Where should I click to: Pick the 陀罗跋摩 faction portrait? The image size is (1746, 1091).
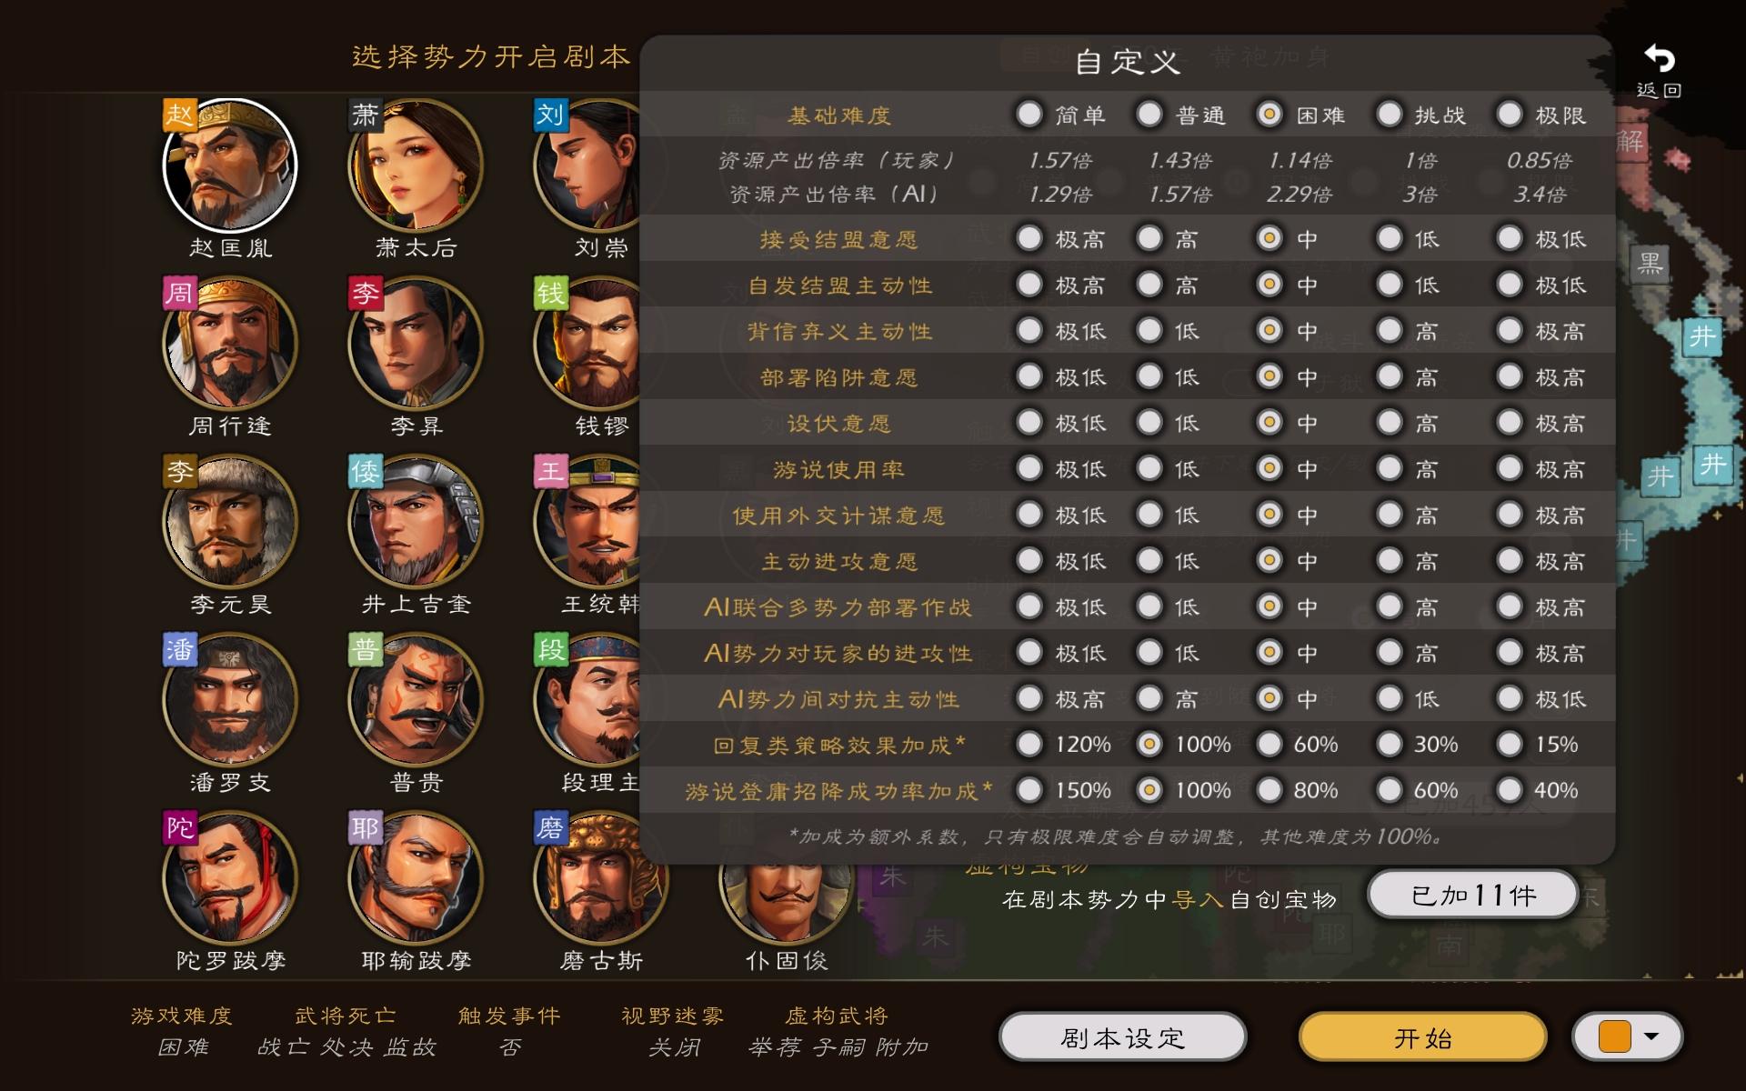pos(230,878)
